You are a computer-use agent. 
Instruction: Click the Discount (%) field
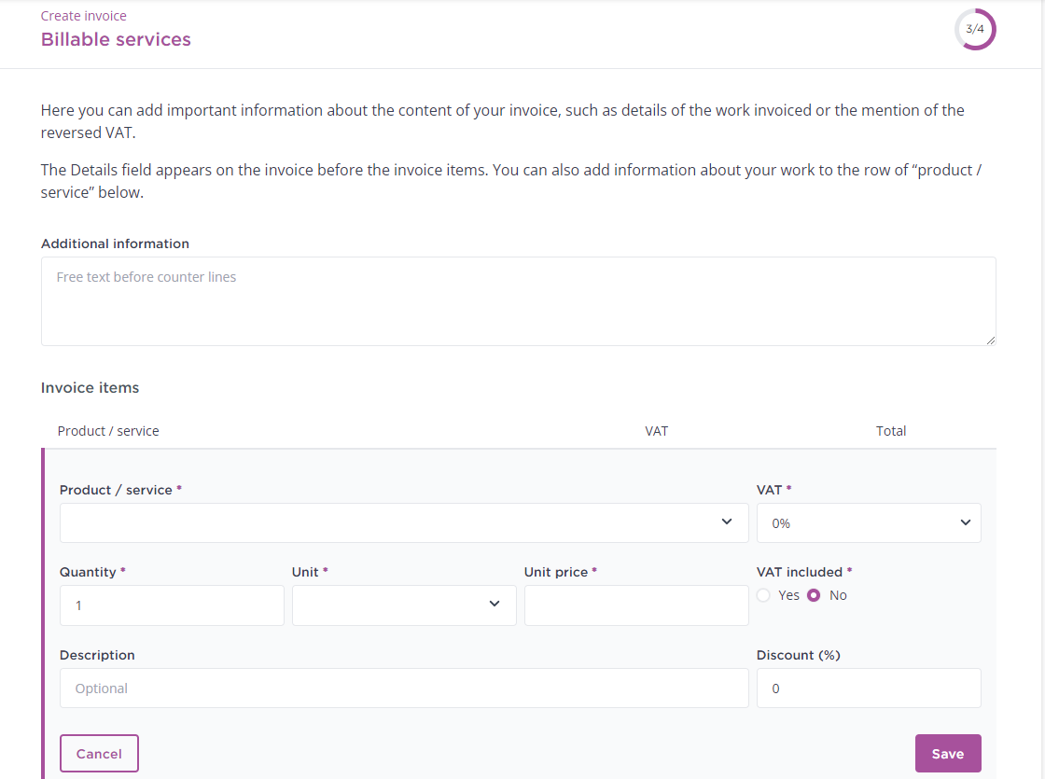[x=869, y=688]
